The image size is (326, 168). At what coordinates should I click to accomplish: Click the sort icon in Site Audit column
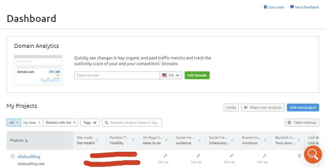point(98,140)
